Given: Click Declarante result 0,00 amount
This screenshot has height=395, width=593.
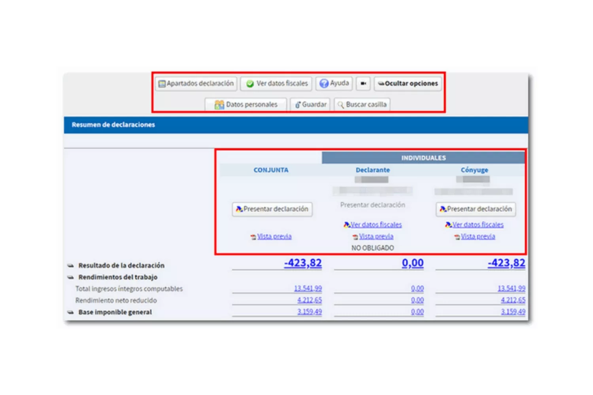Looking at the screenshot, I should [x=412, y=263].
